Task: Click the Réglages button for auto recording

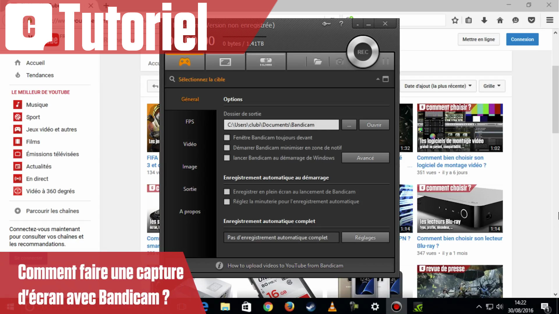Action: pyautogui.click(x=365, y=237)
